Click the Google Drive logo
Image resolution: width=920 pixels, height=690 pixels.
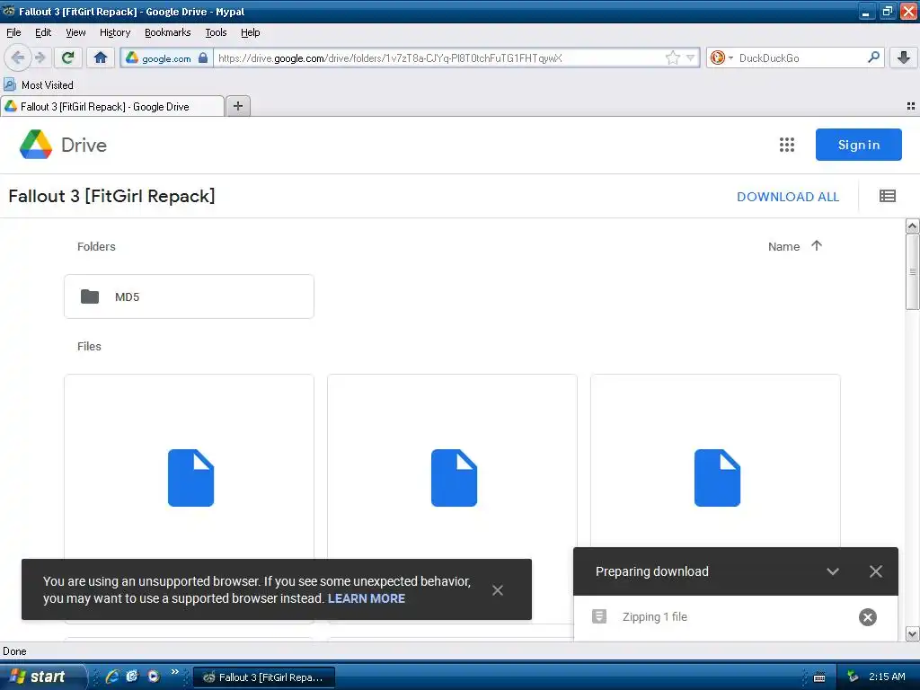[x=63, y=145]
